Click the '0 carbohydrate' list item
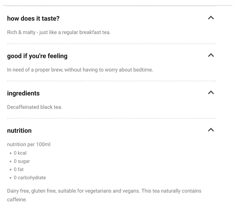Screen dimensions: 236x208 coord(30,178)
